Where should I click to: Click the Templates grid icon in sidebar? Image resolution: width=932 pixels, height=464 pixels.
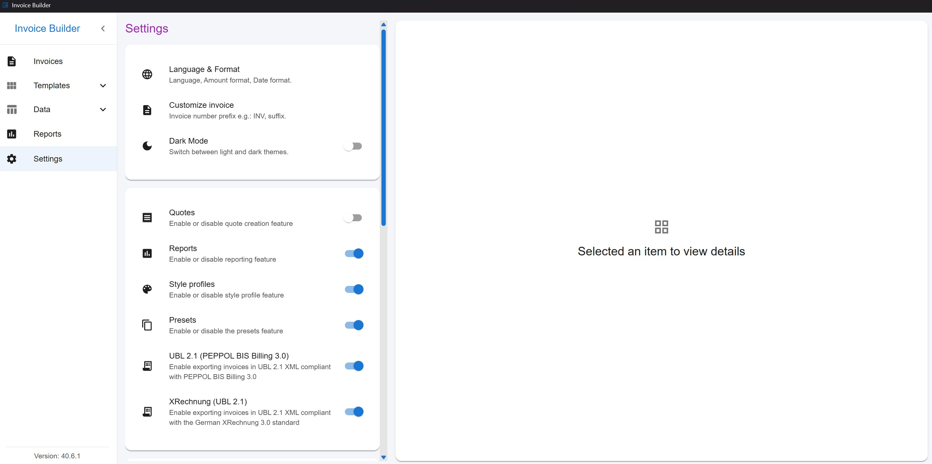click(x=12, y=86)
